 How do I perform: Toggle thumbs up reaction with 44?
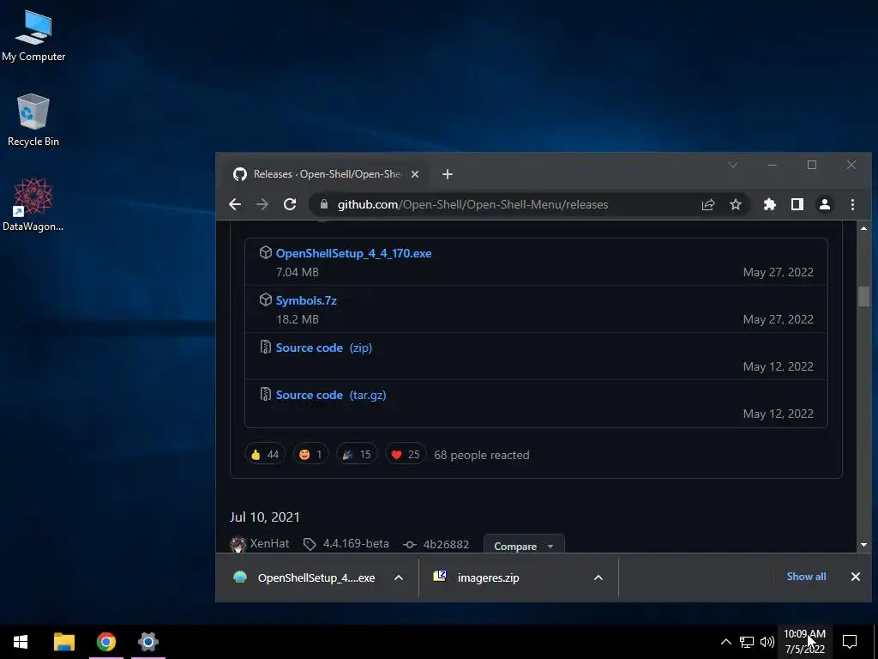[265, 455]
